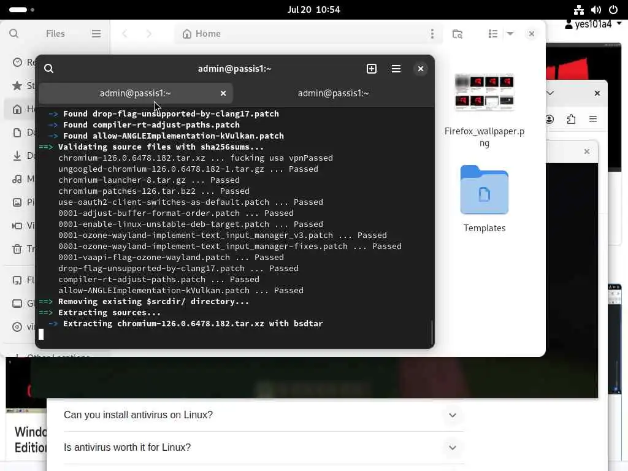Click the Activities workspace indicator
The width and height of the screenshot is (628, 471).
coord(21,10)
